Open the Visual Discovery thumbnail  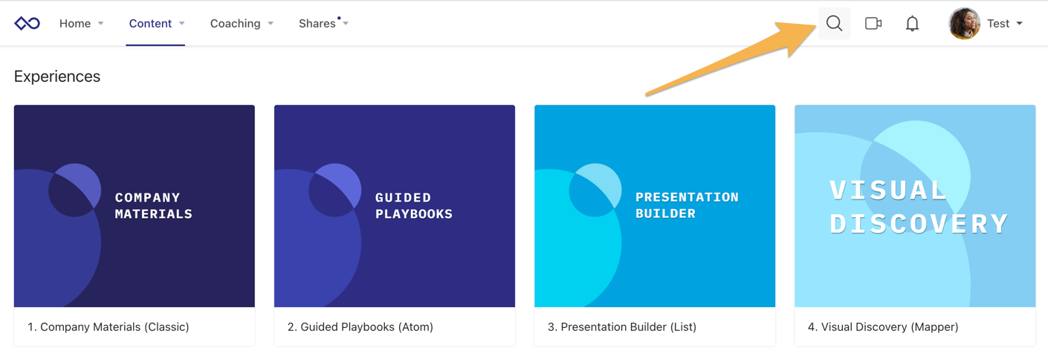(x=915, y=205)
